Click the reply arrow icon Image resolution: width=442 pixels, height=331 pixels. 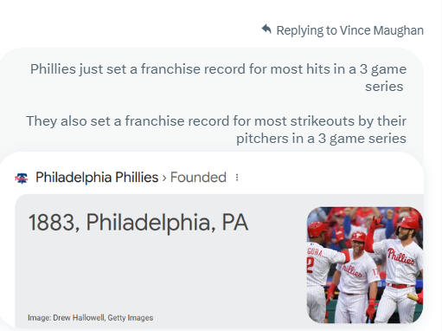tap(266, 29)
